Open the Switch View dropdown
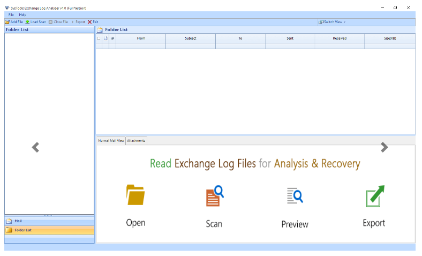The height and width of the screenshot is (256, 422). pyautogui.click(x=332, y=22)
